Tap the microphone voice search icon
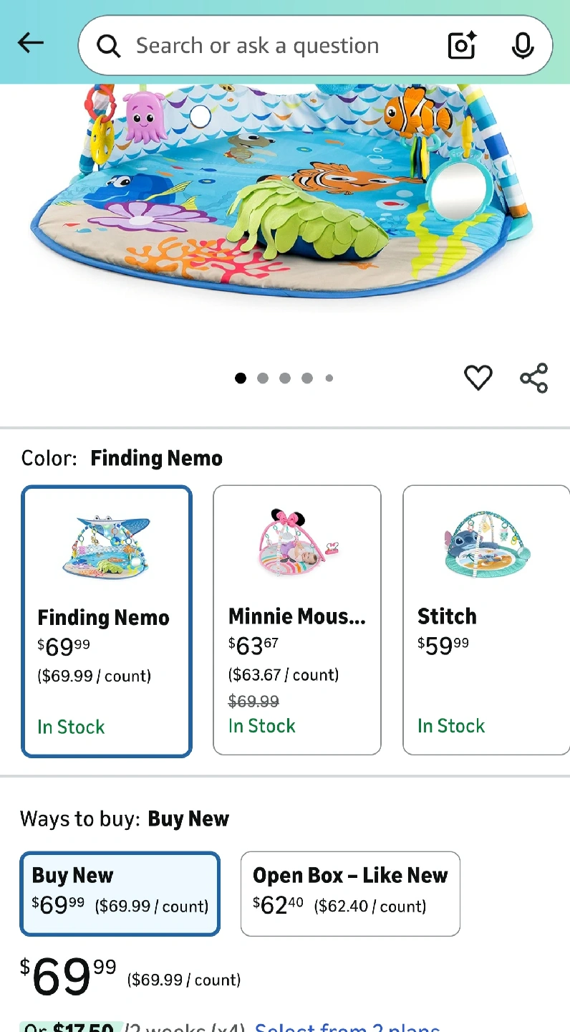Viewport: 570px width, 1032px height. click(x=523, y=46)
